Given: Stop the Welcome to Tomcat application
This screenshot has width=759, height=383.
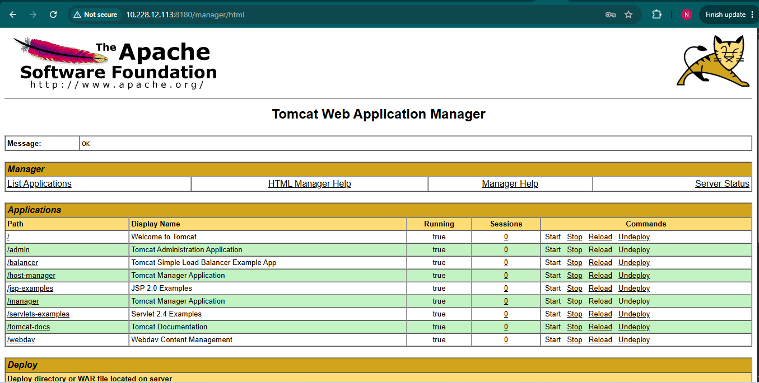Looking at the screenshot, I should [x=575, y=237].
